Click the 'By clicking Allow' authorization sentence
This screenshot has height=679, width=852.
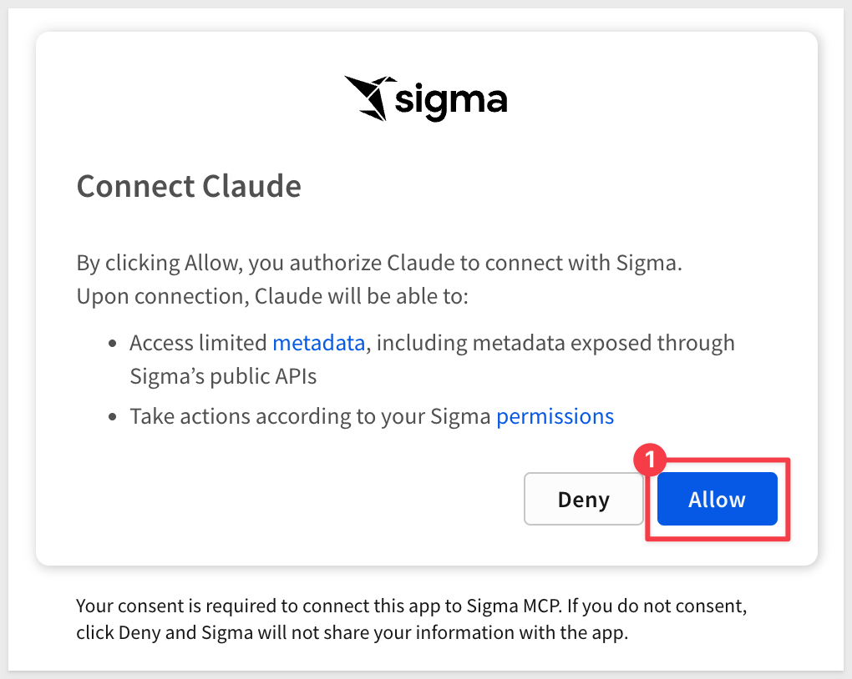(x=379, y=264)
